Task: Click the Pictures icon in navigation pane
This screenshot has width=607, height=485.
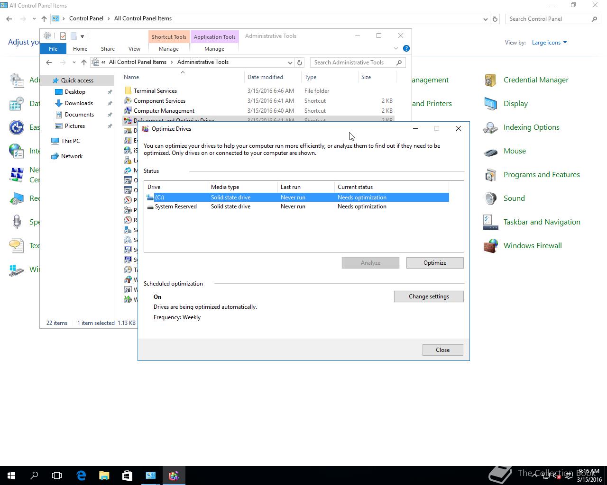Action: pyautogui.click(x=59, y=126)
